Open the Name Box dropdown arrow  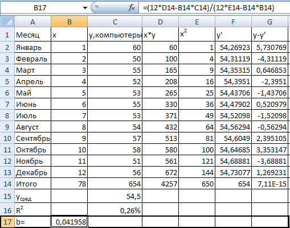pyautogui.click(x=85, y=8)
